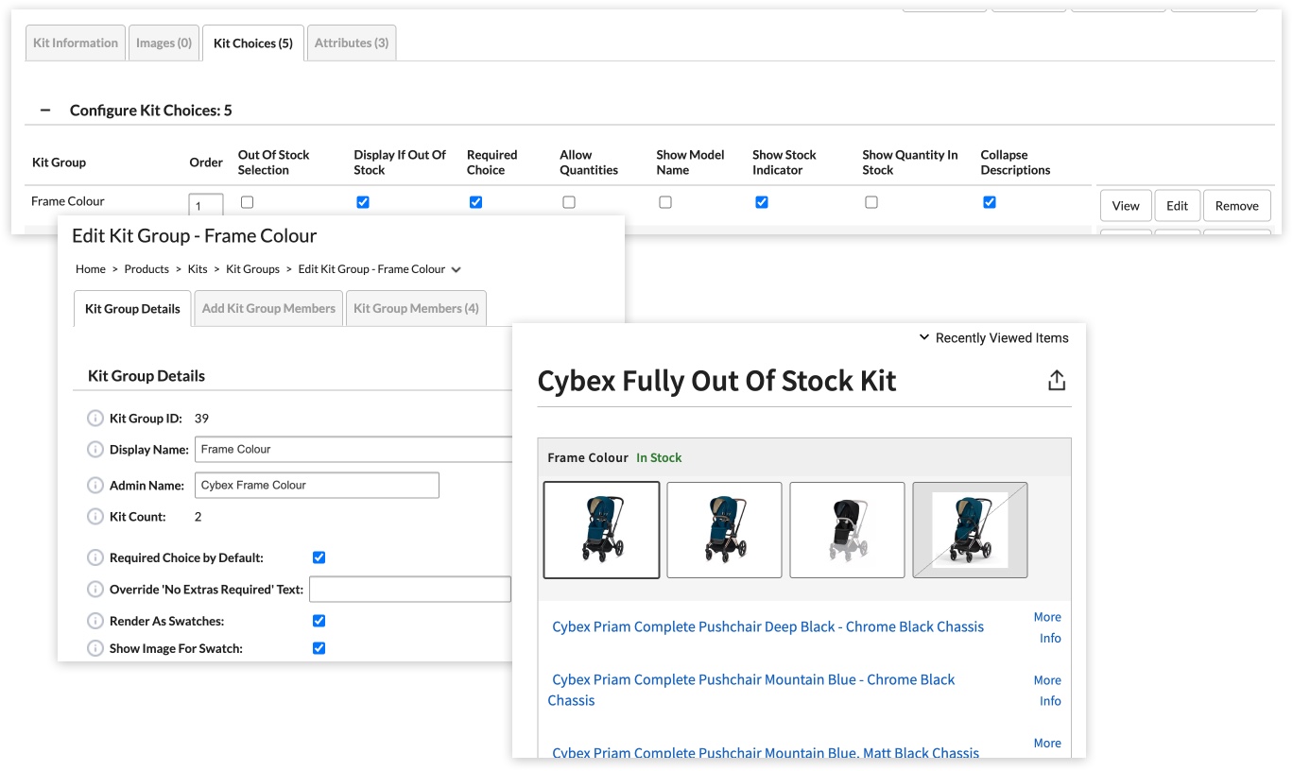Uncheck Display If Out Of Stock for Frame Colour
1293x771 pixels.
(x=363, y=202)
